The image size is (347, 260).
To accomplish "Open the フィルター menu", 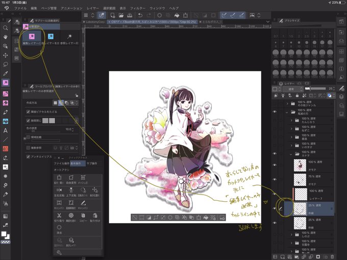I will click(138, 8).
